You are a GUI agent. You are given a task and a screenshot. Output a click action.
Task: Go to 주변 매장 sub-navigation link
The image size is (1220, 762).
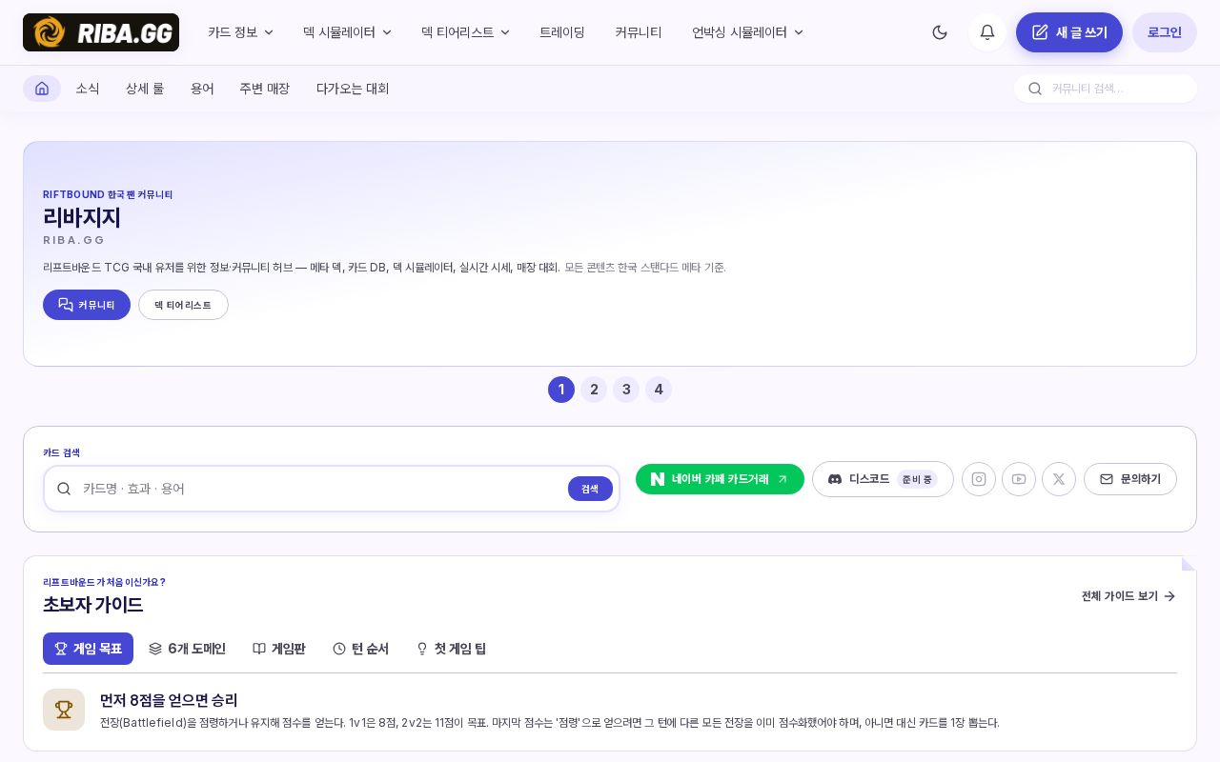264,89
